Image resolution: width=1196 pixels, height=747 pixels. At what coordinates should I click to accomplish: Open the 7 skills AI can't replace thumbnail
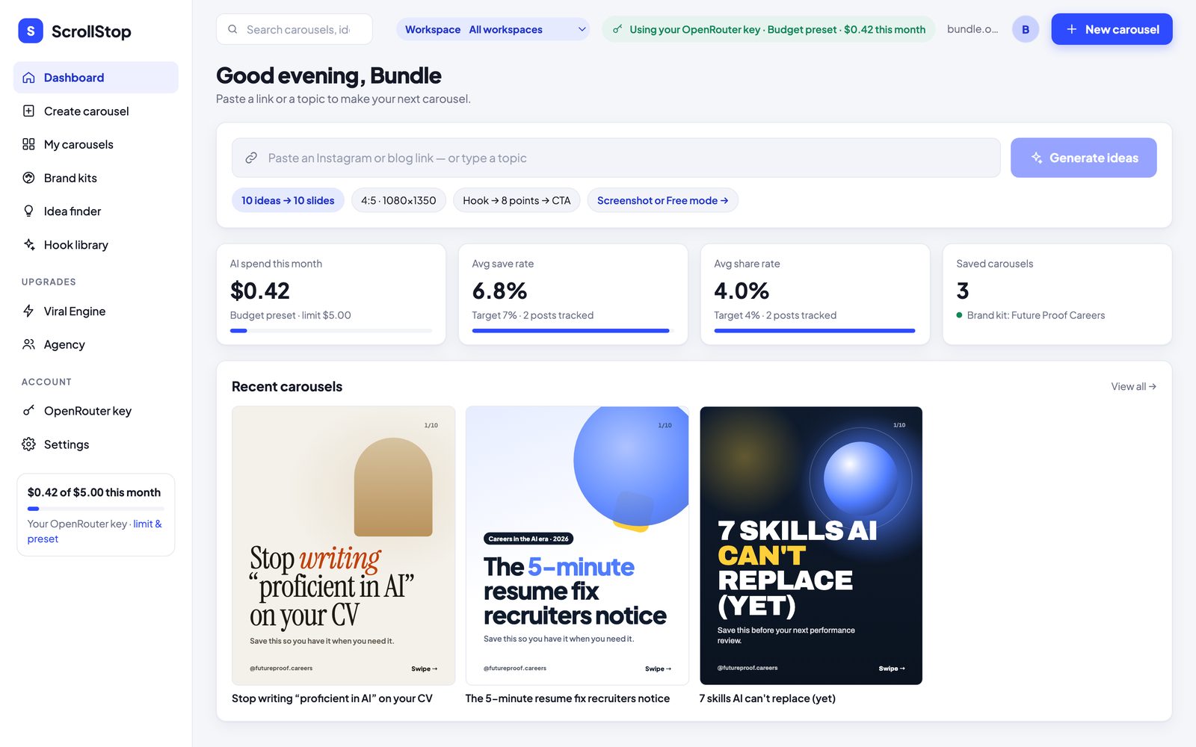[811, 545]
